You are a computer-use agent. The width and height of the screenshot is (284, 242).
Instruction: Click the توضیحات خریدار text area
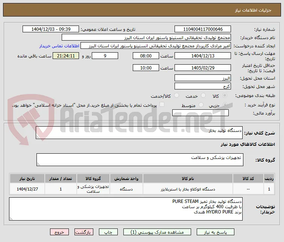[x=126, y=209]
